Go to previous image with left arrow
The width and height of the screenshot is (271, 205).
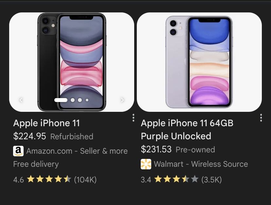[x=21, y=100]
